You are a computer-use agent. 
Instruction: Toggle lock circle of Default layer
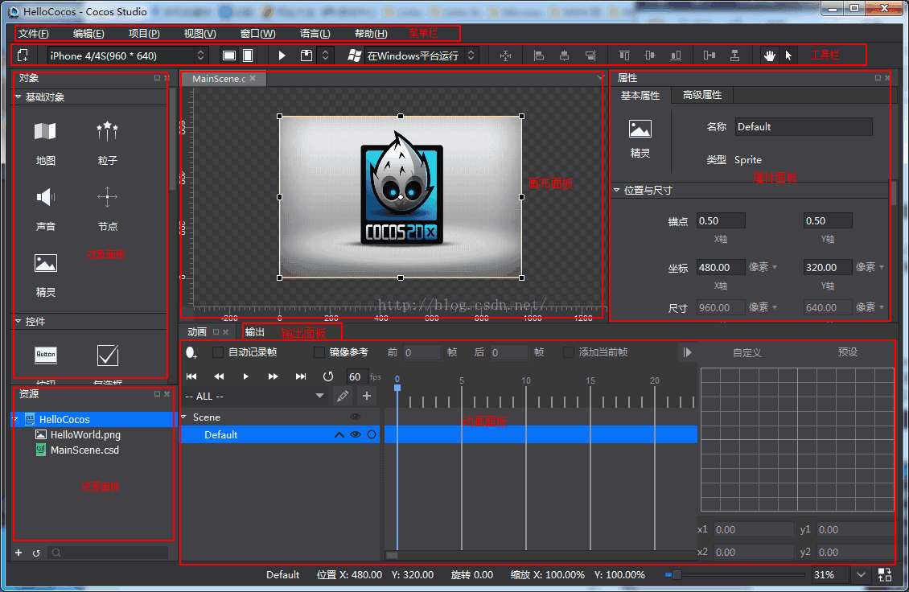(x=372, y=434)
